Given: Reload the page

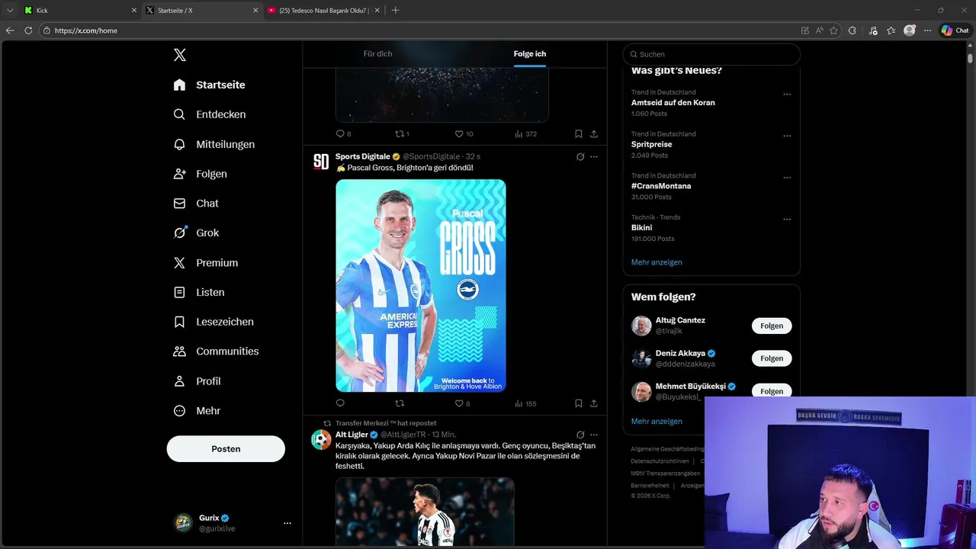Looking at the screenshot, I should click(x=28, y=30).
